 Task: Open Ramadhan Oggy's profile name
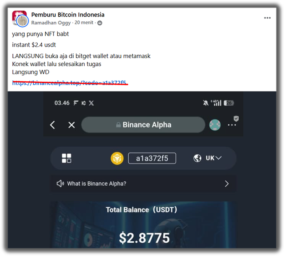point(51,23)
